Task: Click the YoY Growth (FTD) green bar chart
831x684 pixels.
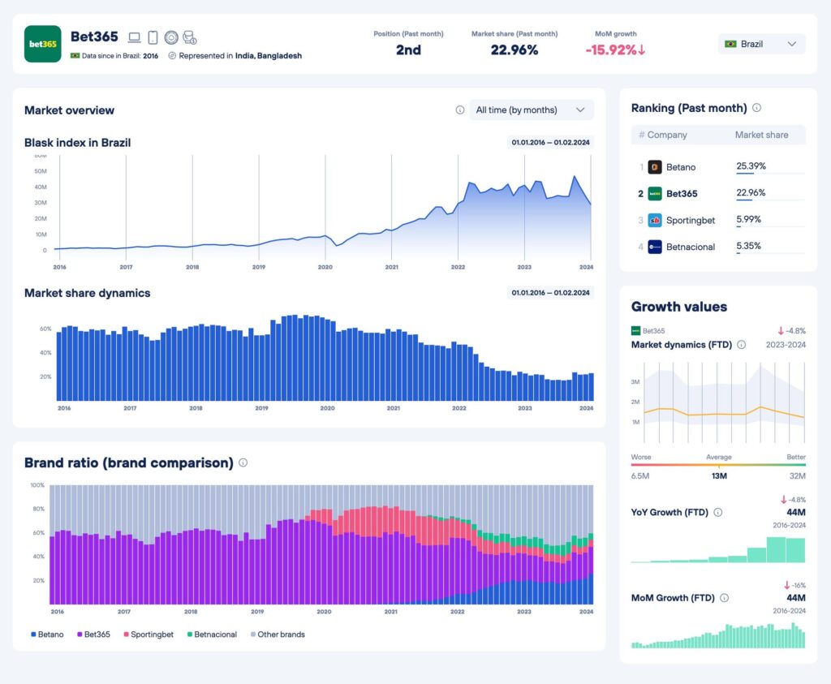Action: pos(718,549)
